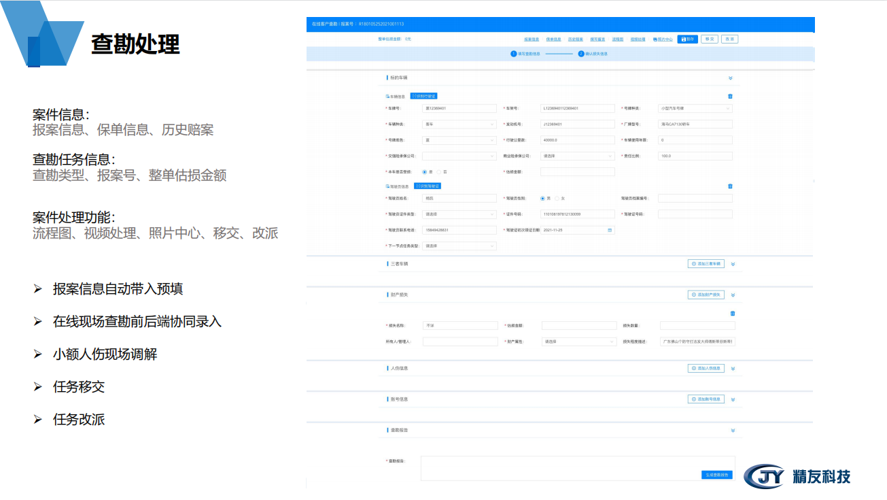Click 识别驾驶证 scan button
The width and height of the screenshot is (887, 500).
428,186
